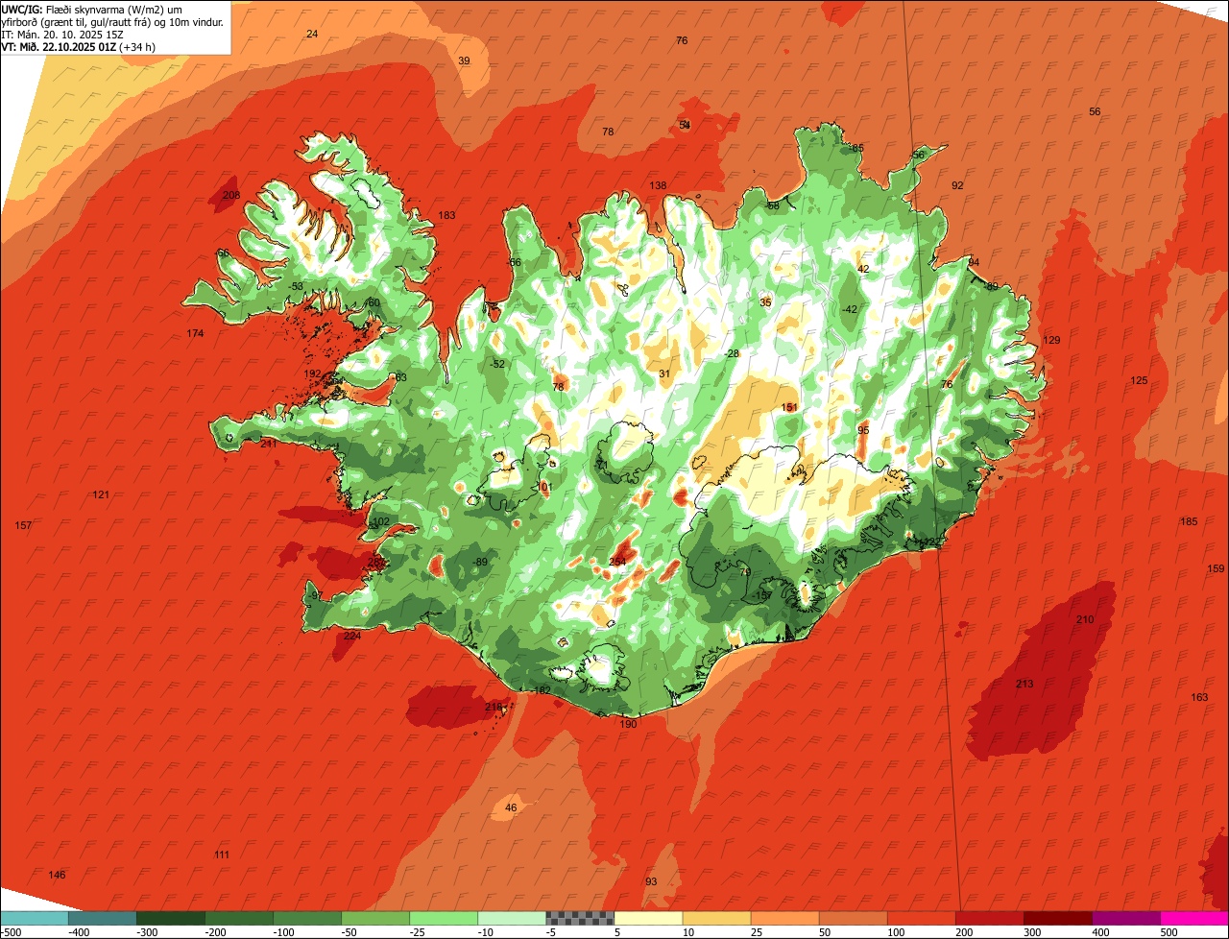The image size is (1229, 939).
Task: Click the map value '92' northeast of Iceland
Action: click(x=957, y=185)
